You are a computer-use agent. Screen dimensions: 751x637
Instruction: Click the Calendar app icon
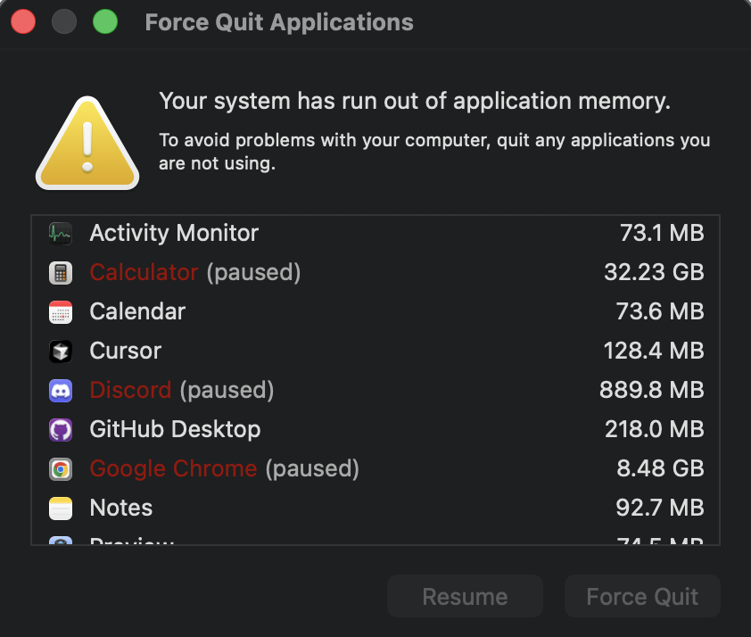click(61, 311)
